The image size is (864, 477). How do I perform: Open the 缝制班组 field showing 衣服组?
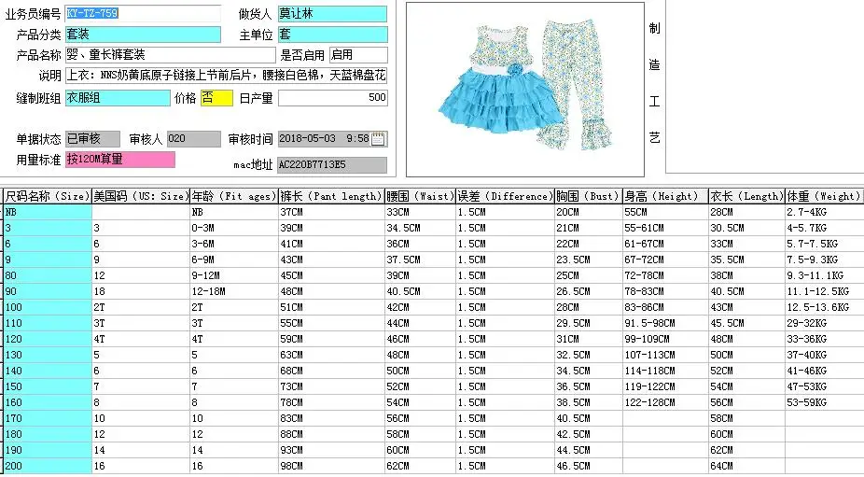(x=118, y=98)
